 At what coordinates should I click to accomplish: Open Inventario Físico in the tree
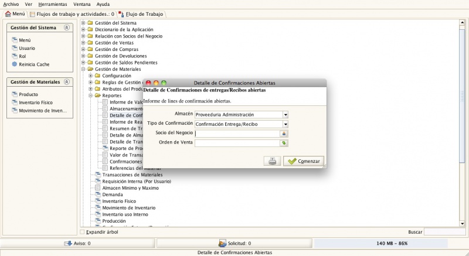point(119,201)
